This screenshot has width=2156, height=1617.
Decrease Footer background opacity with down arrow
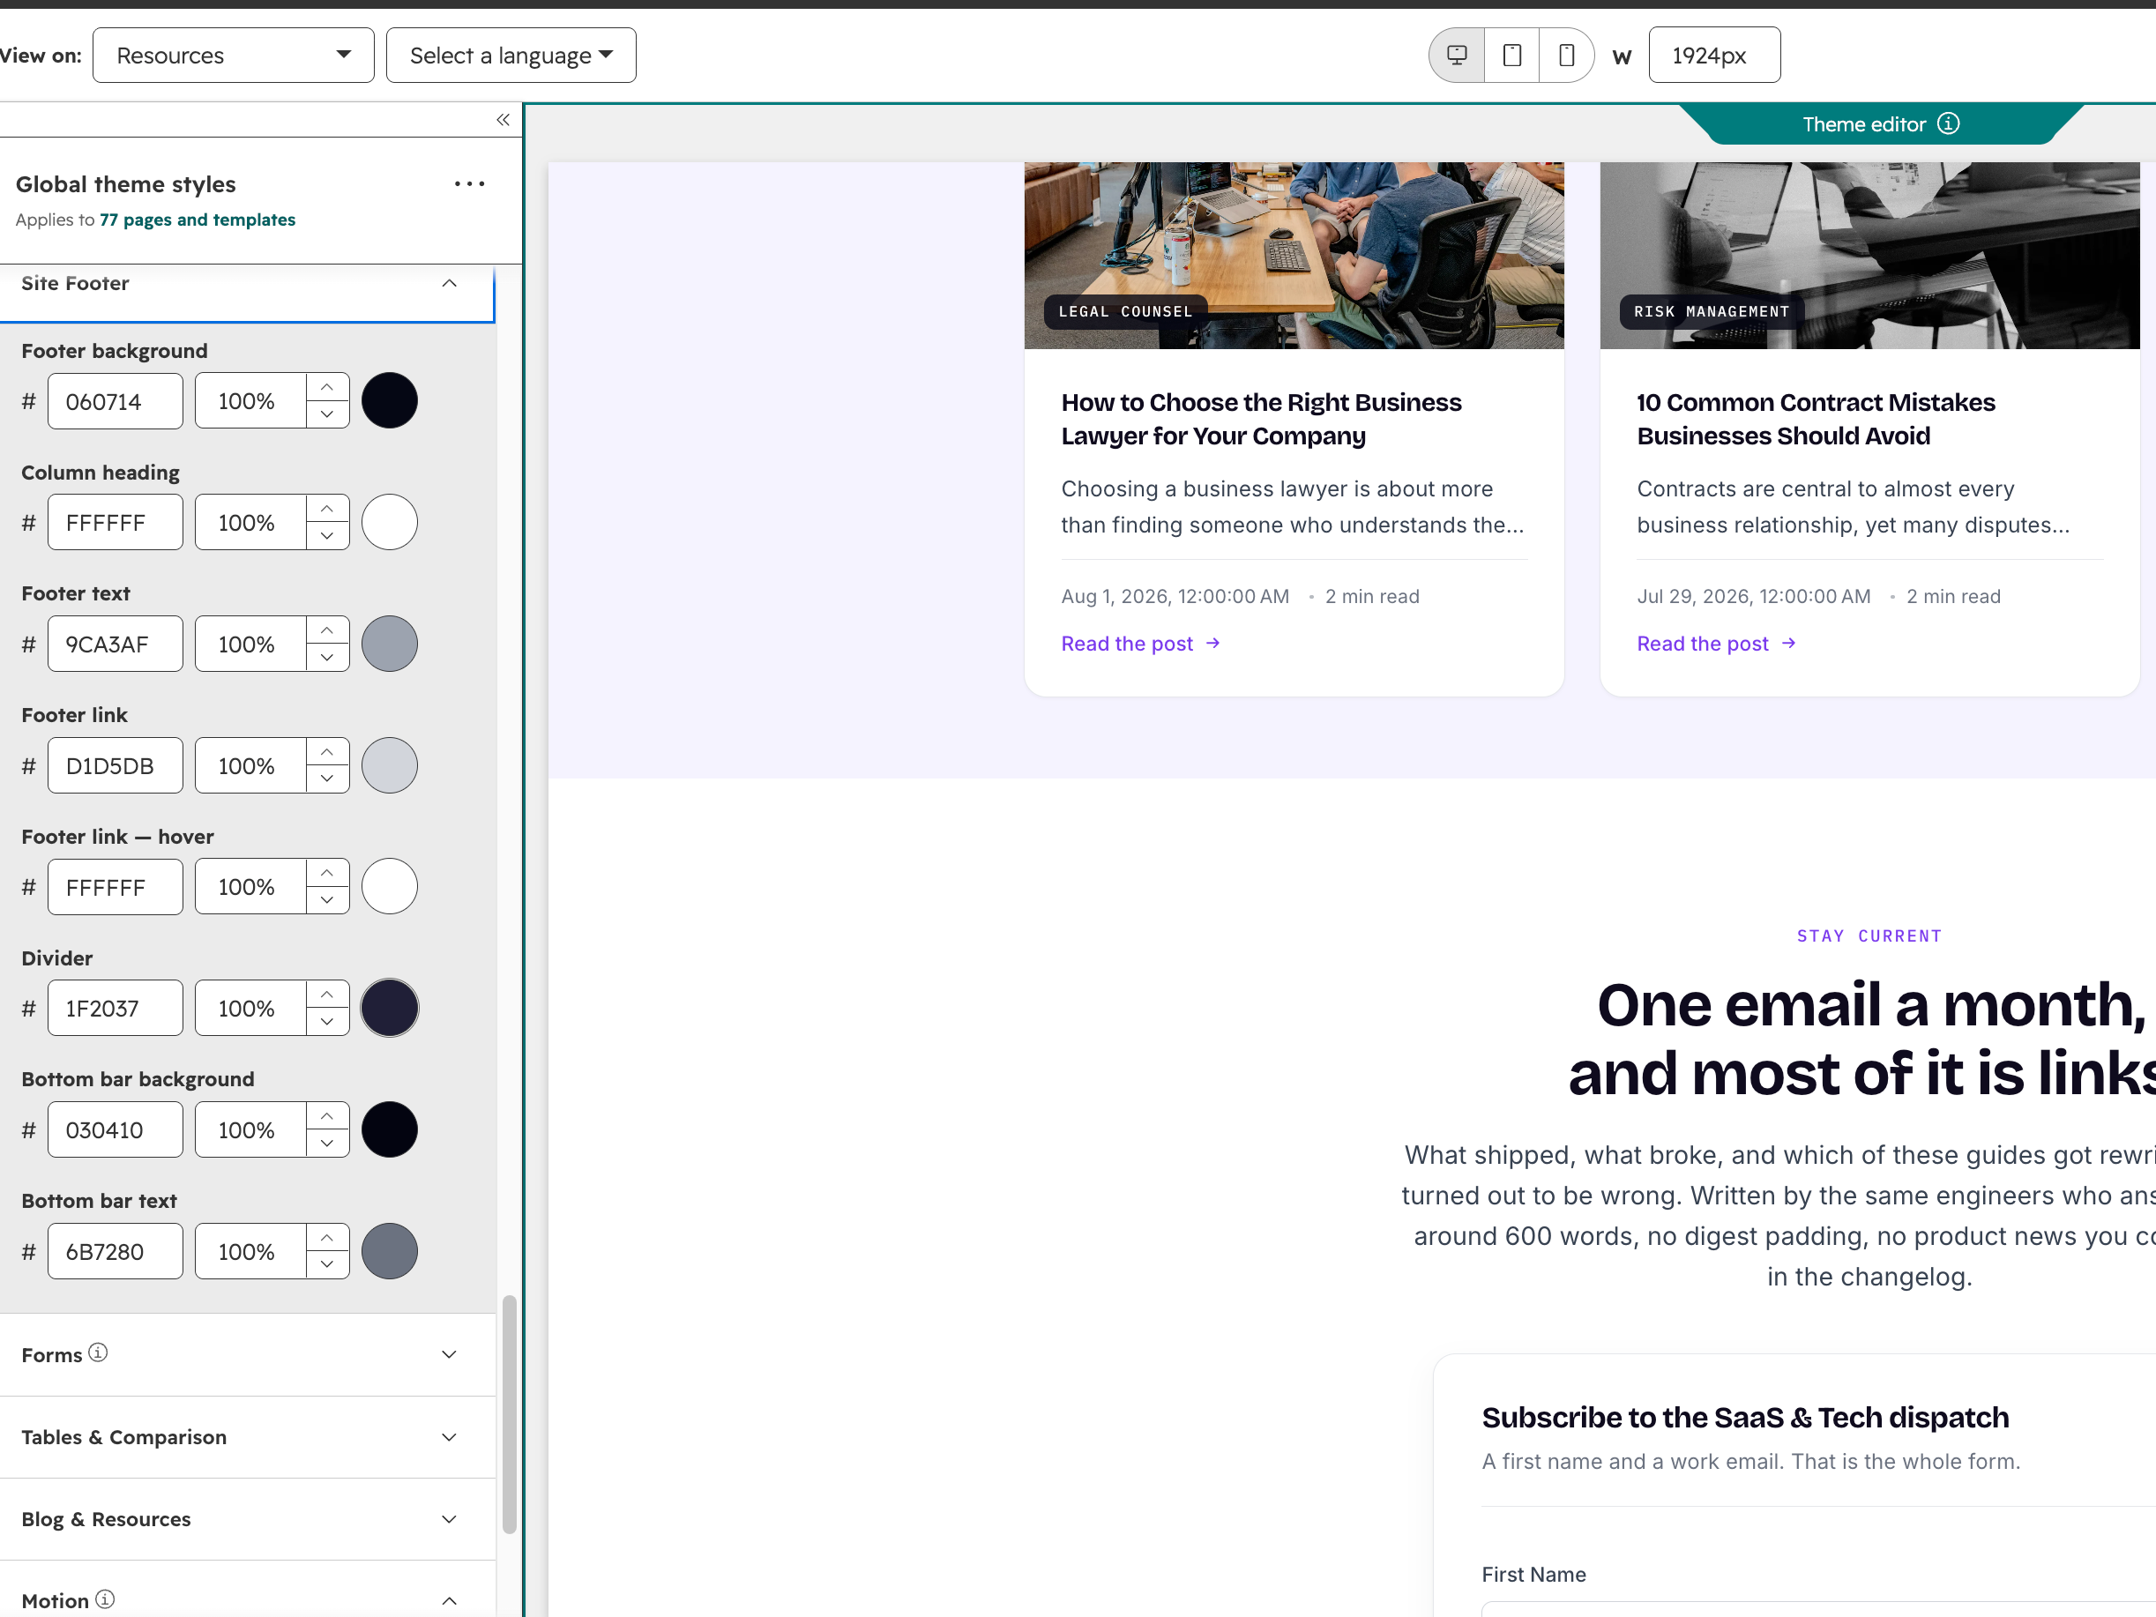coord(327,414)
